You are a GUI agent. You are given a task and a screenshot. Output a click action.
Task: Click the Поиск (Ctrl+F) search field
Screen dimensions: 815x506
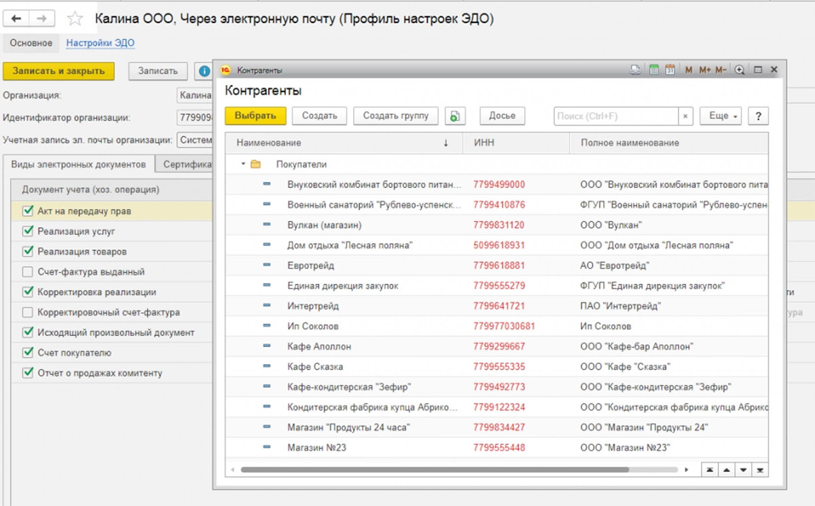(x=616, y=116)
